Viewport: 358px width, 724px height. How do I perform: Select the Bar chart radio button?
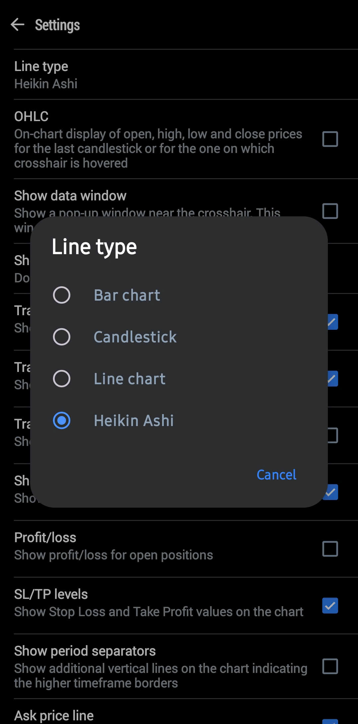point(62,295)
